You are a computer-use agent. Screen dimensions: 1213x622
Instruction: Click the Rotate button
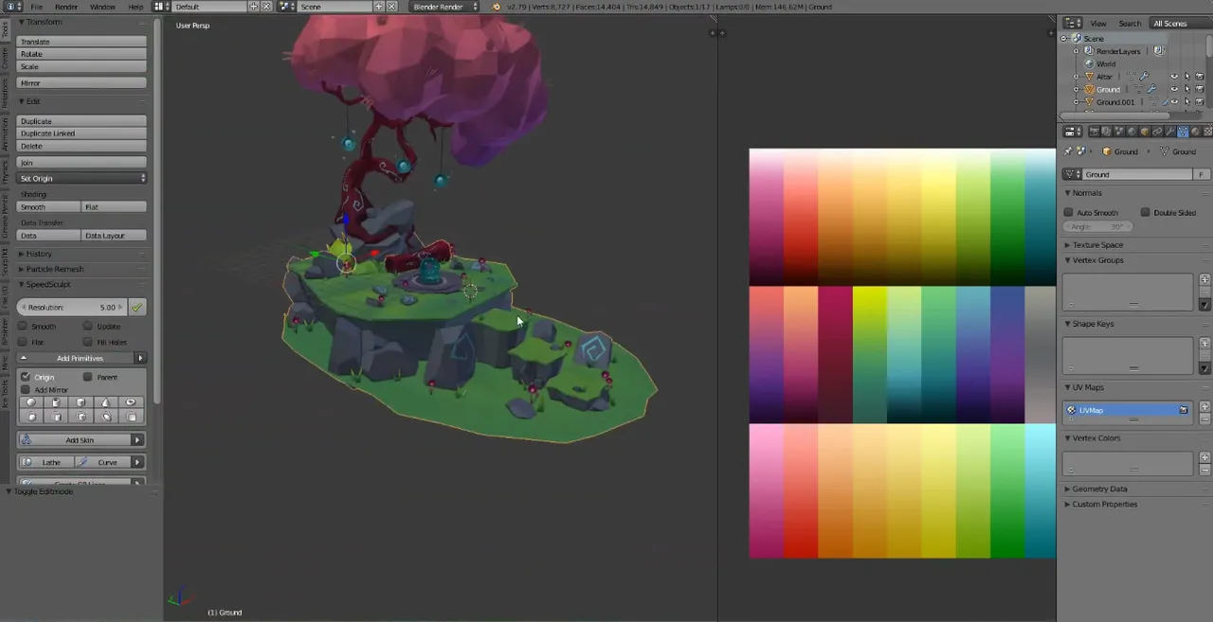[81, 54]
